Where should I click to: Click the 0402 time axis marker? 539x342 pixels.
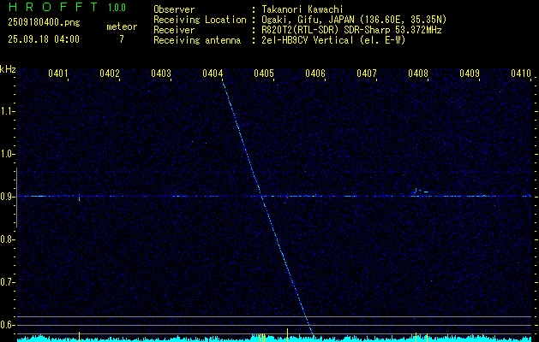pyautogui.click(x=110, y=73)
